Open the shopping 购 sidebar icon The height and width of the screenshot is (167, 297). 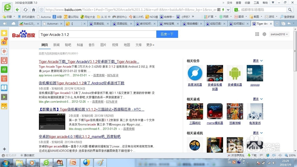click(4, 78)
